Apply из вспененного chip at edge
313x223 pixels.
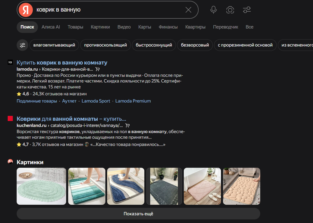coord(296,45)
